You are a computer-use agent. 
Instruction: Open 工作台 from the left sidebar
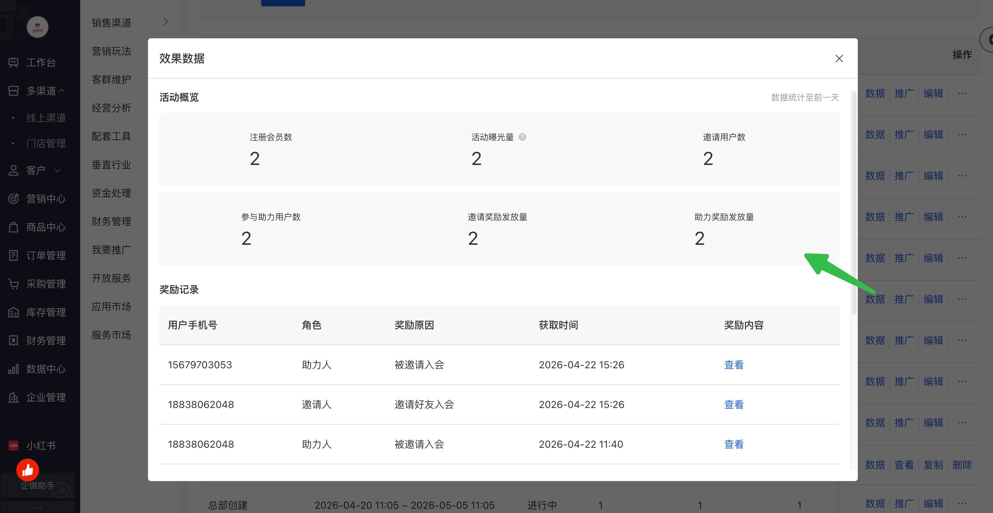(32, 62)
